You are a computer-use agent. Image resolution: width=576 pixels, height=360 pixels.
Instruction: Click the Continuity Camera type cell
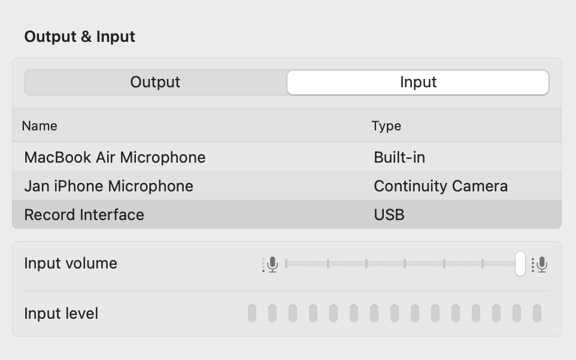(x=441, y=186)
